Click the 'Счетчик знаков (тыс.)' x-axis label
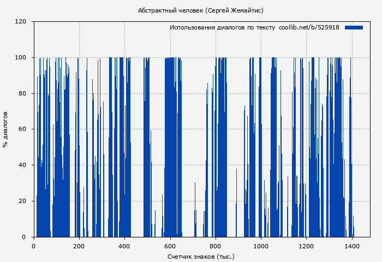The image size is (382, 262). pyautogui.click(x=201, y=256)
